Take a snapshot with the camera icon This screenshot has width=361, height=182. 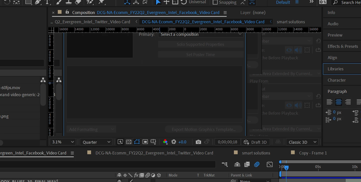[x=198, y=142]
